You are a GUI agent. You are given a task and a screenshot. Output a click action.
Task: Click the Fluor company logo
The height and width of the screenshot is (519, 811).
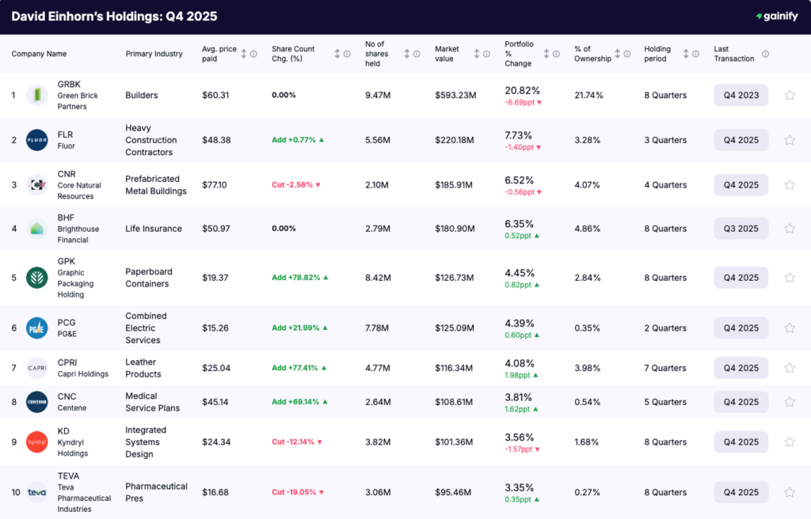pos(36,139)
